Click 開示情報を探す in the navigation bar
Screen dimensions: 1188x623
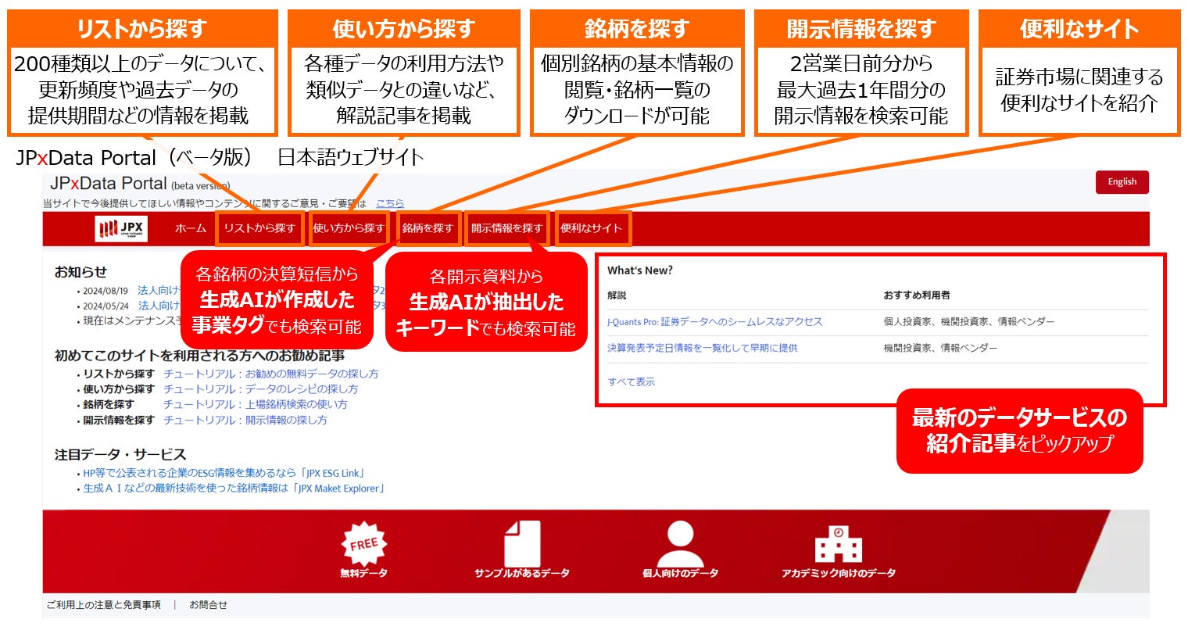click(506, 228)
